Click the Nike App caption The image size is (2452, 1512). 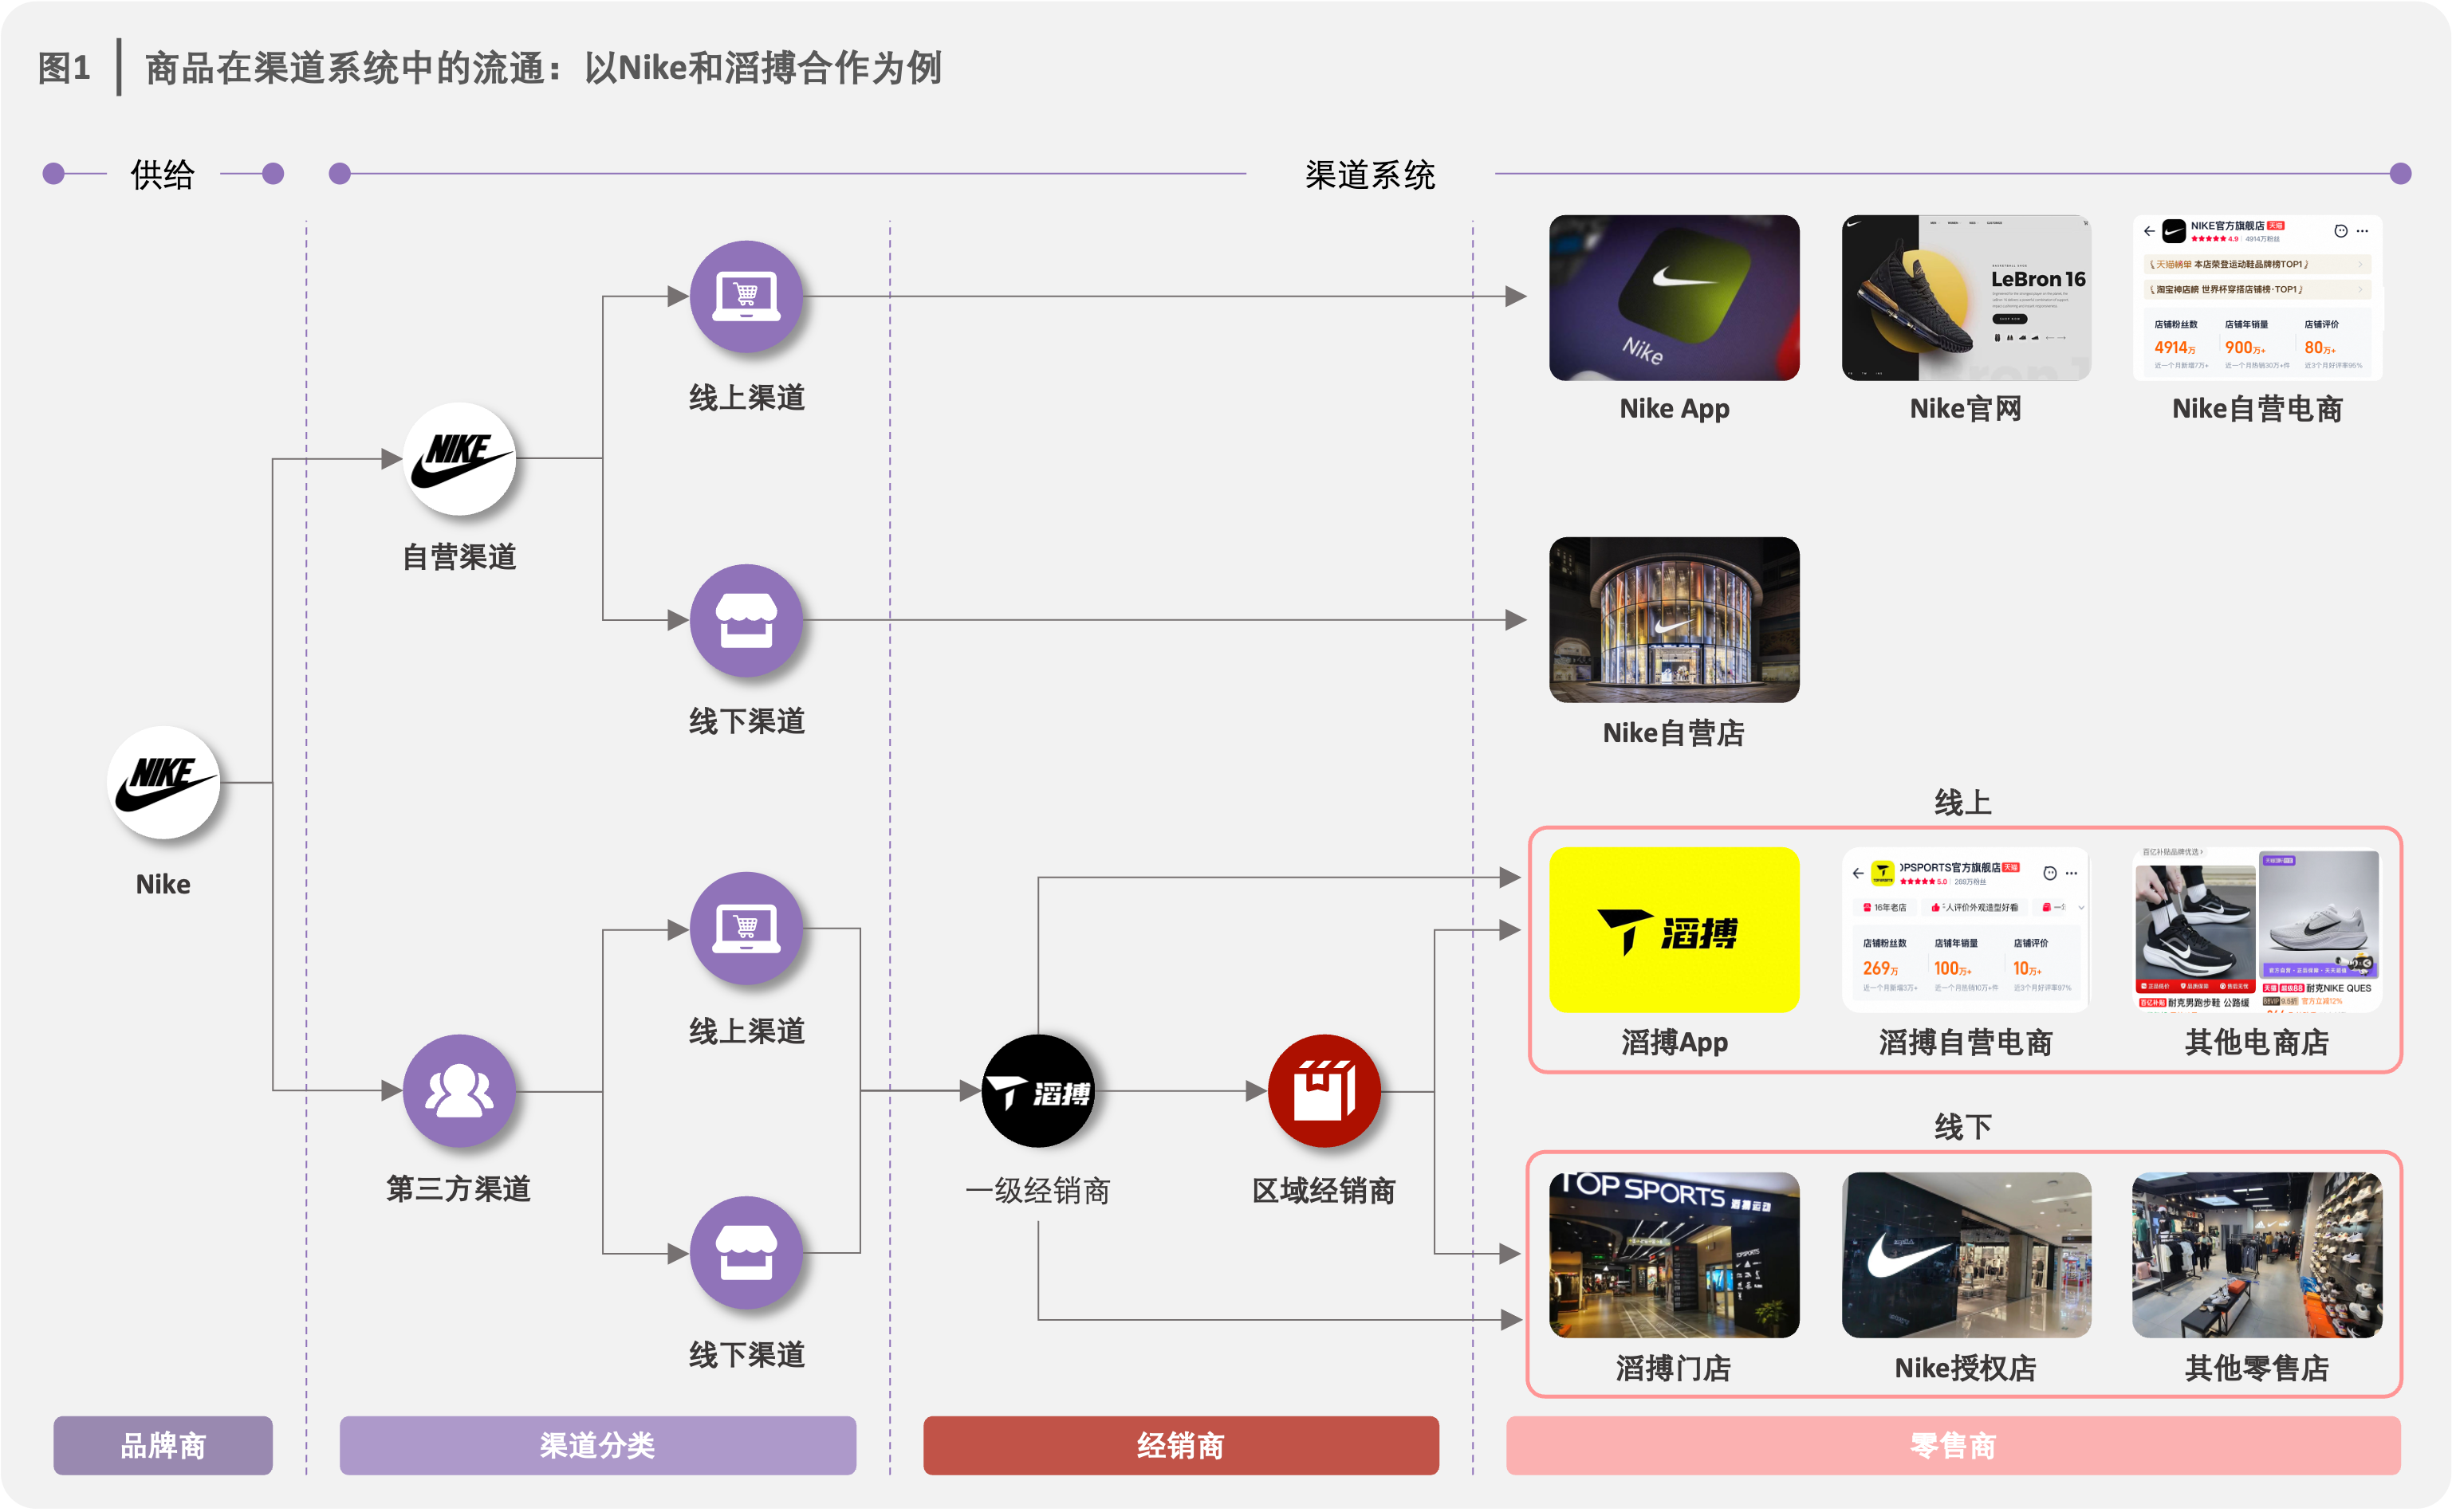click(1674, 409)
